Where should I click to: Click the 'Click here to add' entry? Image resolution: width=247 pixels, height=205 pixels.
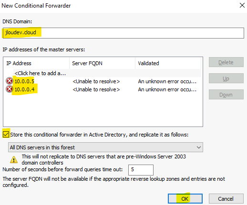[40, 73]
